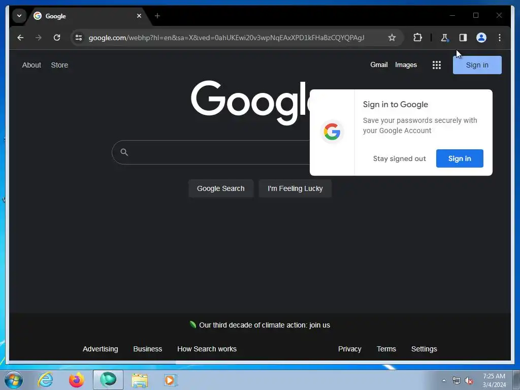This screenshot has width=520, height=390.
Task: Open the Windows Start button
Action: [14, 380]
